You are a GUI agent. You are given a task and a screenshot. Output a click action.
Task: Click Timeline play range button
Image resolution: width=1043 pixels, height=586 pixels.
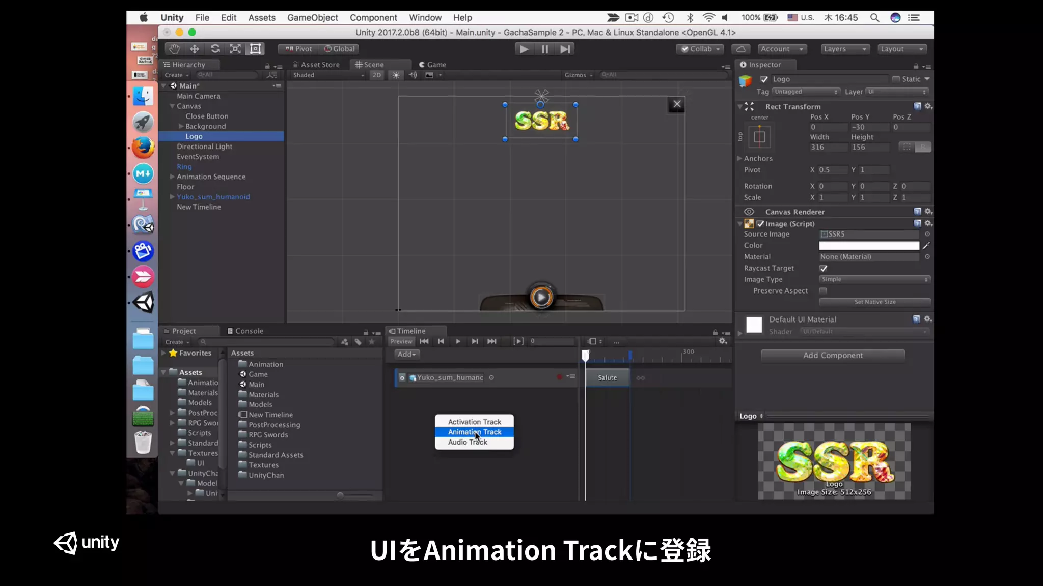518,341
